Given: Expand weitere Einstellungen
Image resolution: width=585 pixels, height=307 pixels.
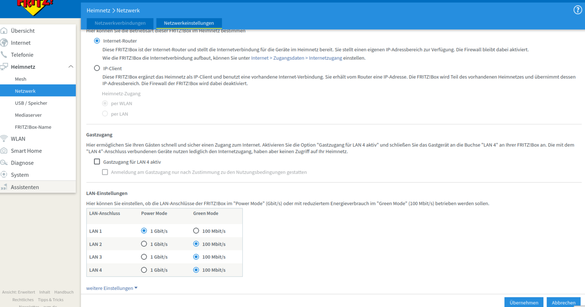Looking at the screenshot, I should coord(112,288).
